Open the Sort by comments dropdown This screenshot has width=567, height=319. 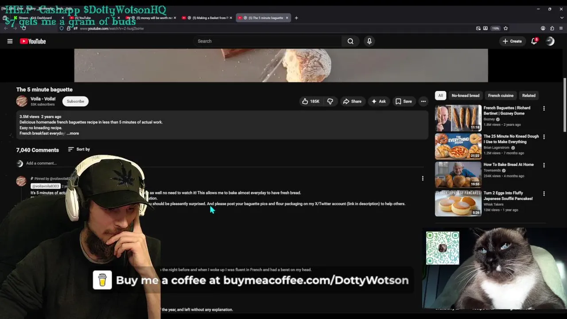79,149
